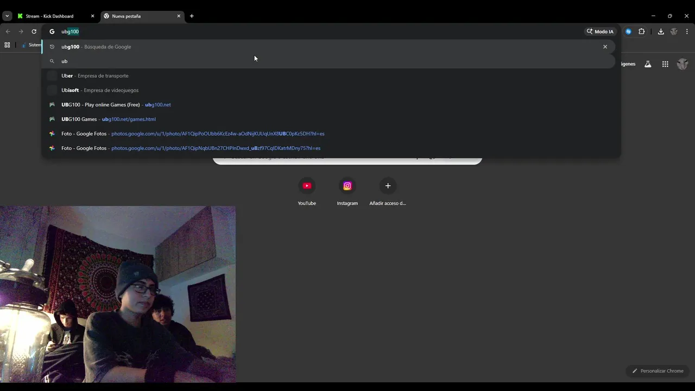Open the apps grid in bookmarks bar
695x391 pixels.
pyautogui.click(x=7, y=45)
